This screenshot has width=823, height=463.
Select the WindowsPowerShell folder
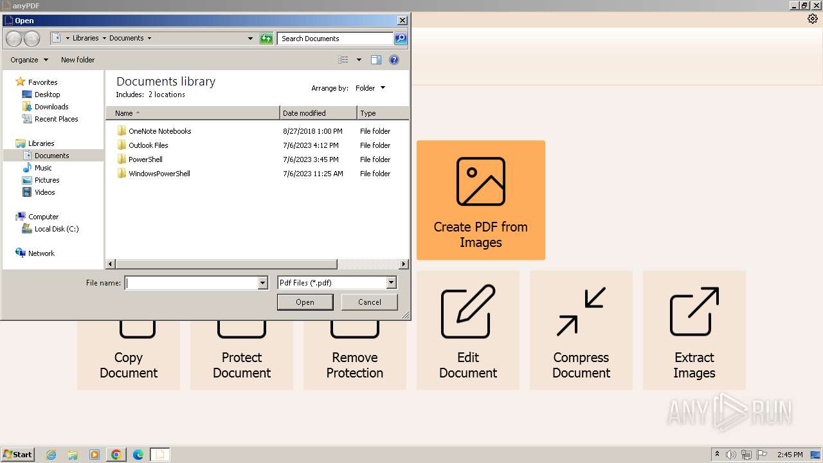pyautogui.click(x=159, y=174)
